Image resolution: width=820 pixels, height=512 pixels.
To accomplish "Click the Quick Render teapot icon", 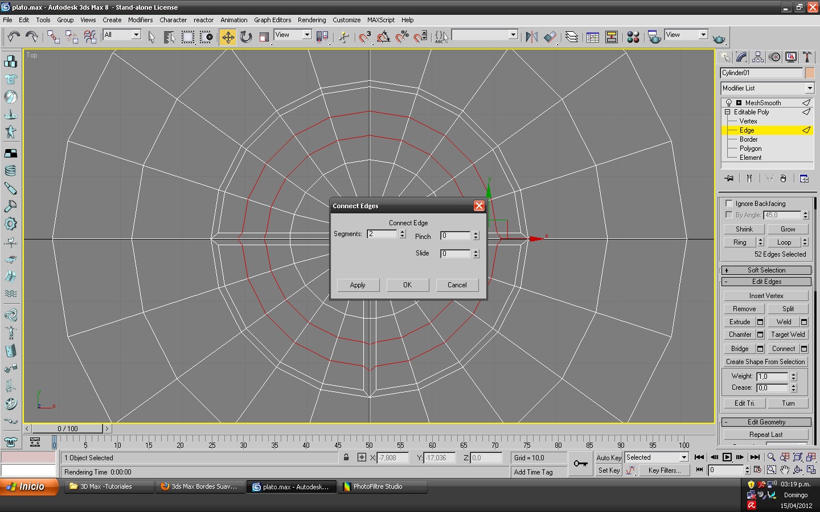I will pyautogui.click(x=719, y=38).
